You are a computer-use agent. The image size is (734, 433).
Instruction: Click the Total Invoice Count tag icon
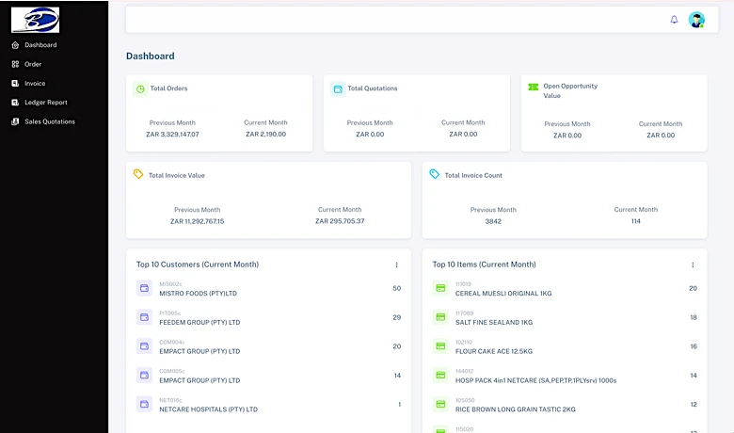click(x=435, y=174)
